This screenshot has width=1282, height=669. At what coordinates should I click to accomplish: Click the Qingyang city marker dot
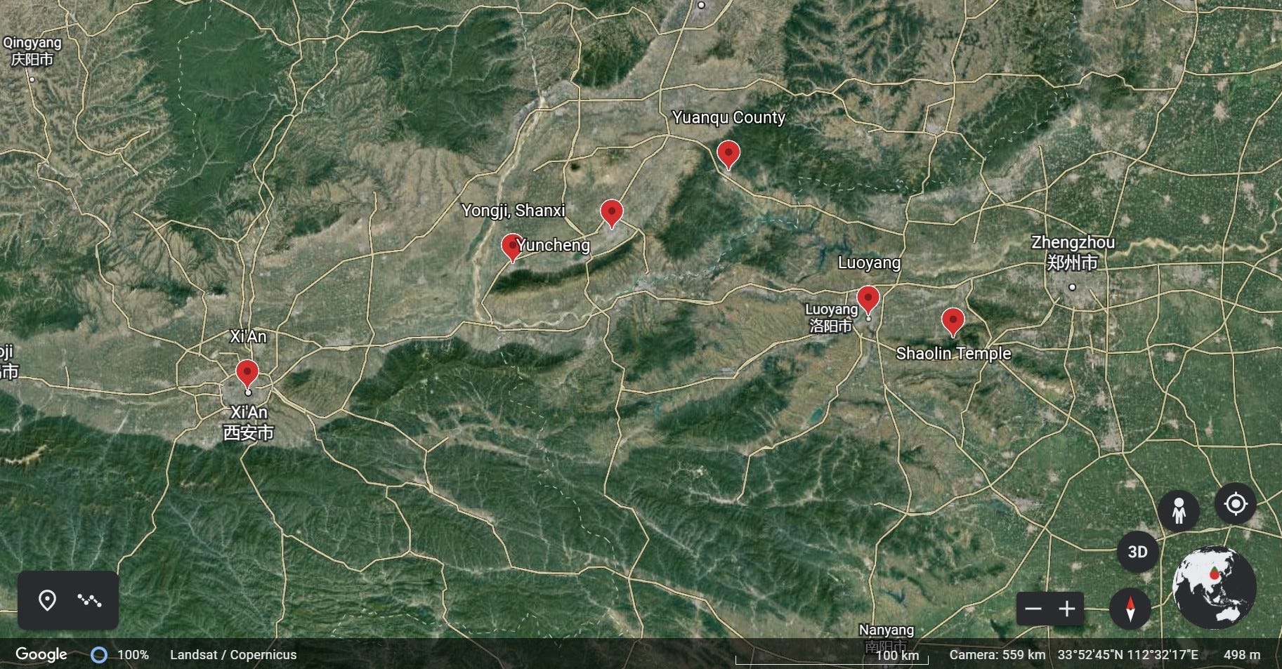pos(32,79)
